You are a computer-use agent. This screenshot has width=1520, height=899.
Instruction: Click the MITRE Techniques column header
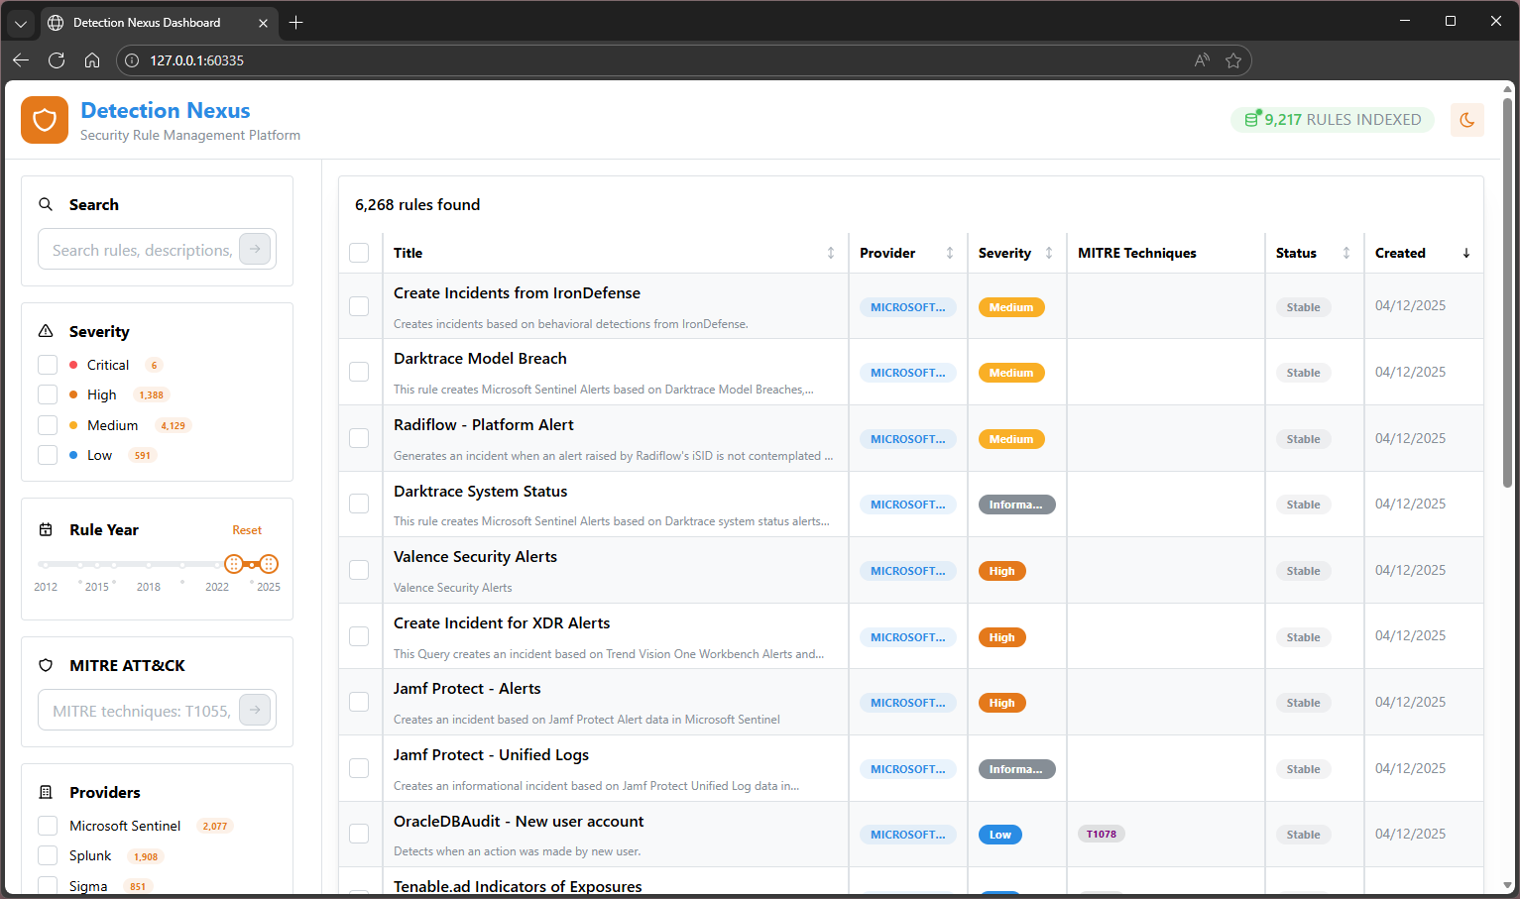pyautogui.click(x=1137, y=253)
